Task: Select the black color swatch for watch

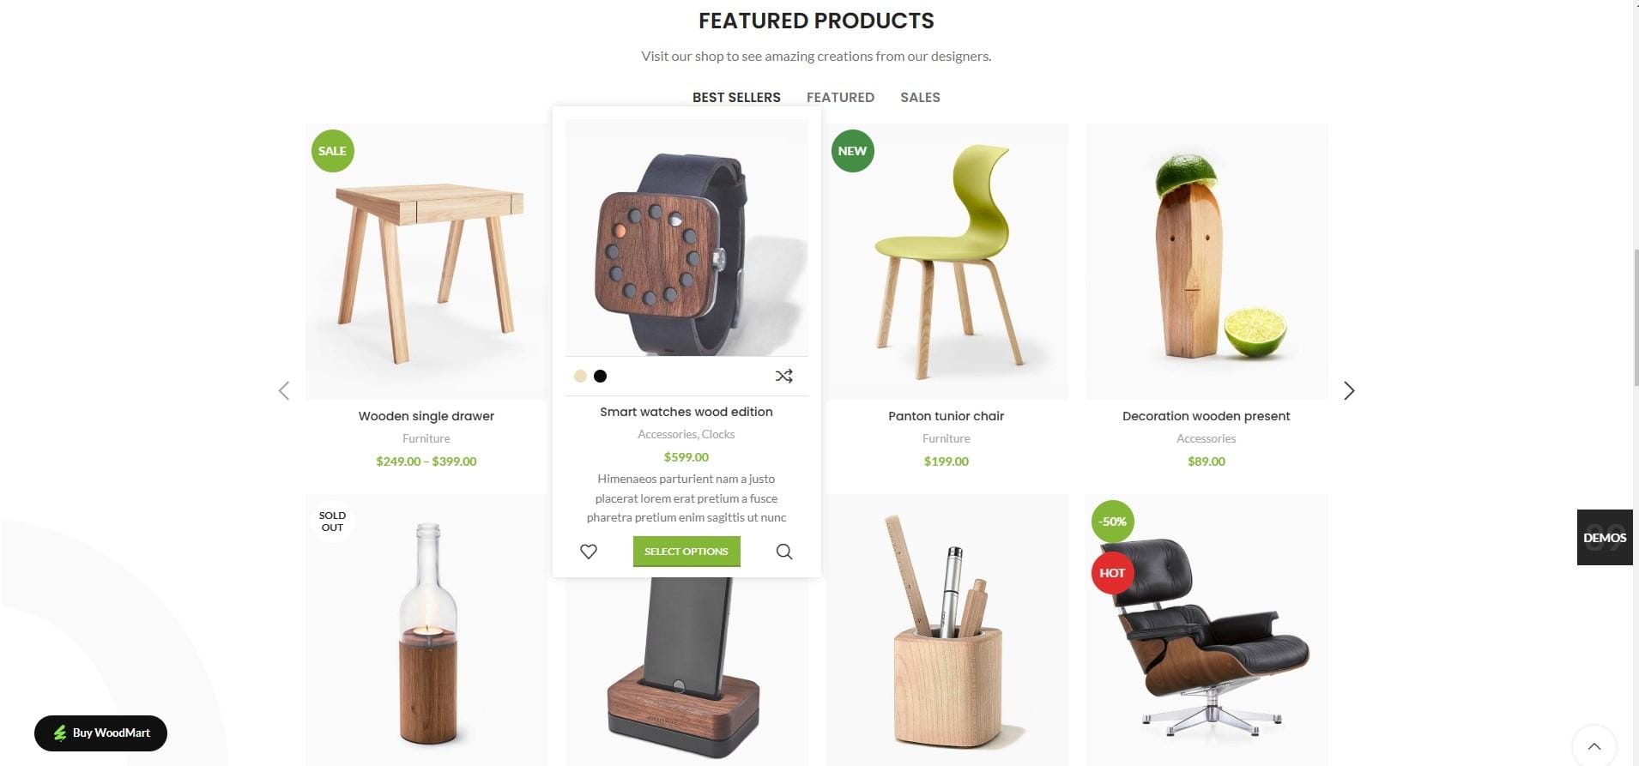Action: pyautogui.click(x=601, y=376)
